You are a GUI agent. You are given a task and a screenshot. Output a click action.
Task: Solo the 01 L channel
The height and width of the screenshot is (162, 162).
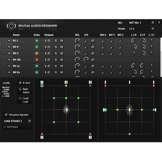[x=56, y=41]
